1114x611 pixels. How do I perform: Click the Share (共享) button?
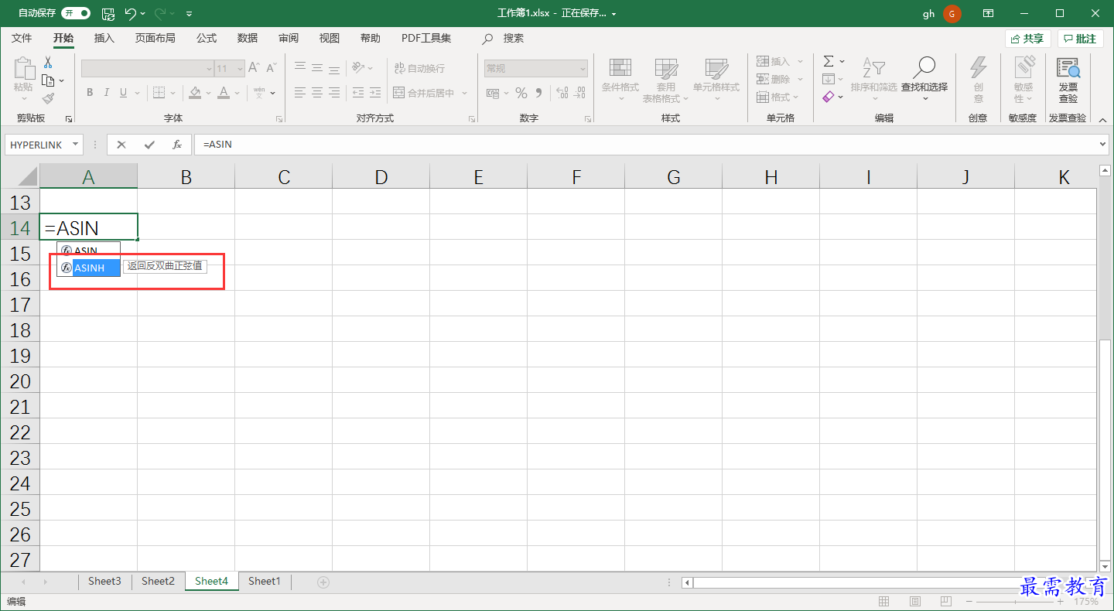tap(1027, 39)
